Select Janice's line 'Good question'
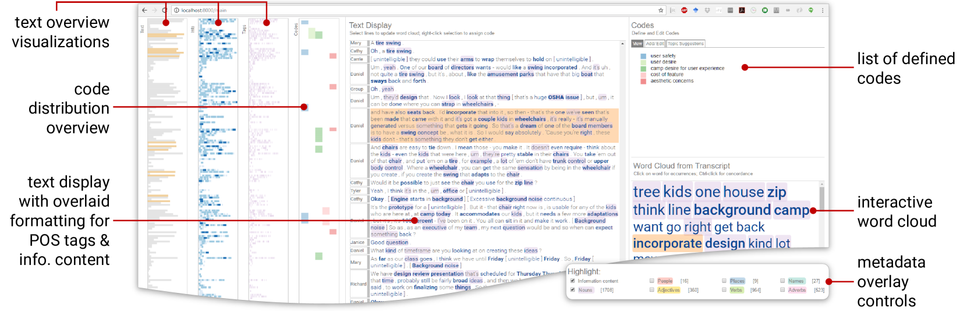This screenshot has width=967, height=311. (484, 242)
